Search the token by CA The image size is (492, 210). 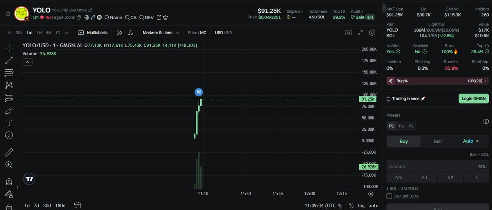pyautogui.click(x=131, y=18)
